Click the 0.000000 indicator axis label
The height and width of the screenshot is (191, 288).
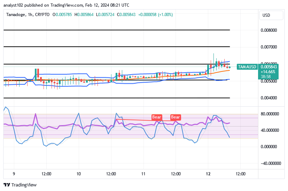pyautogui.click(x=269, y=147)
